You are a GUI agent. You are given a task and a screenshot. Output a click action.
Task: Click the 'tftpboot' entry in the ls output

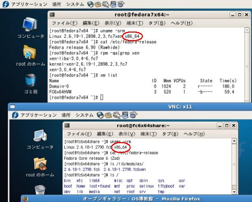pyautogui.click(x=166, y=186)
